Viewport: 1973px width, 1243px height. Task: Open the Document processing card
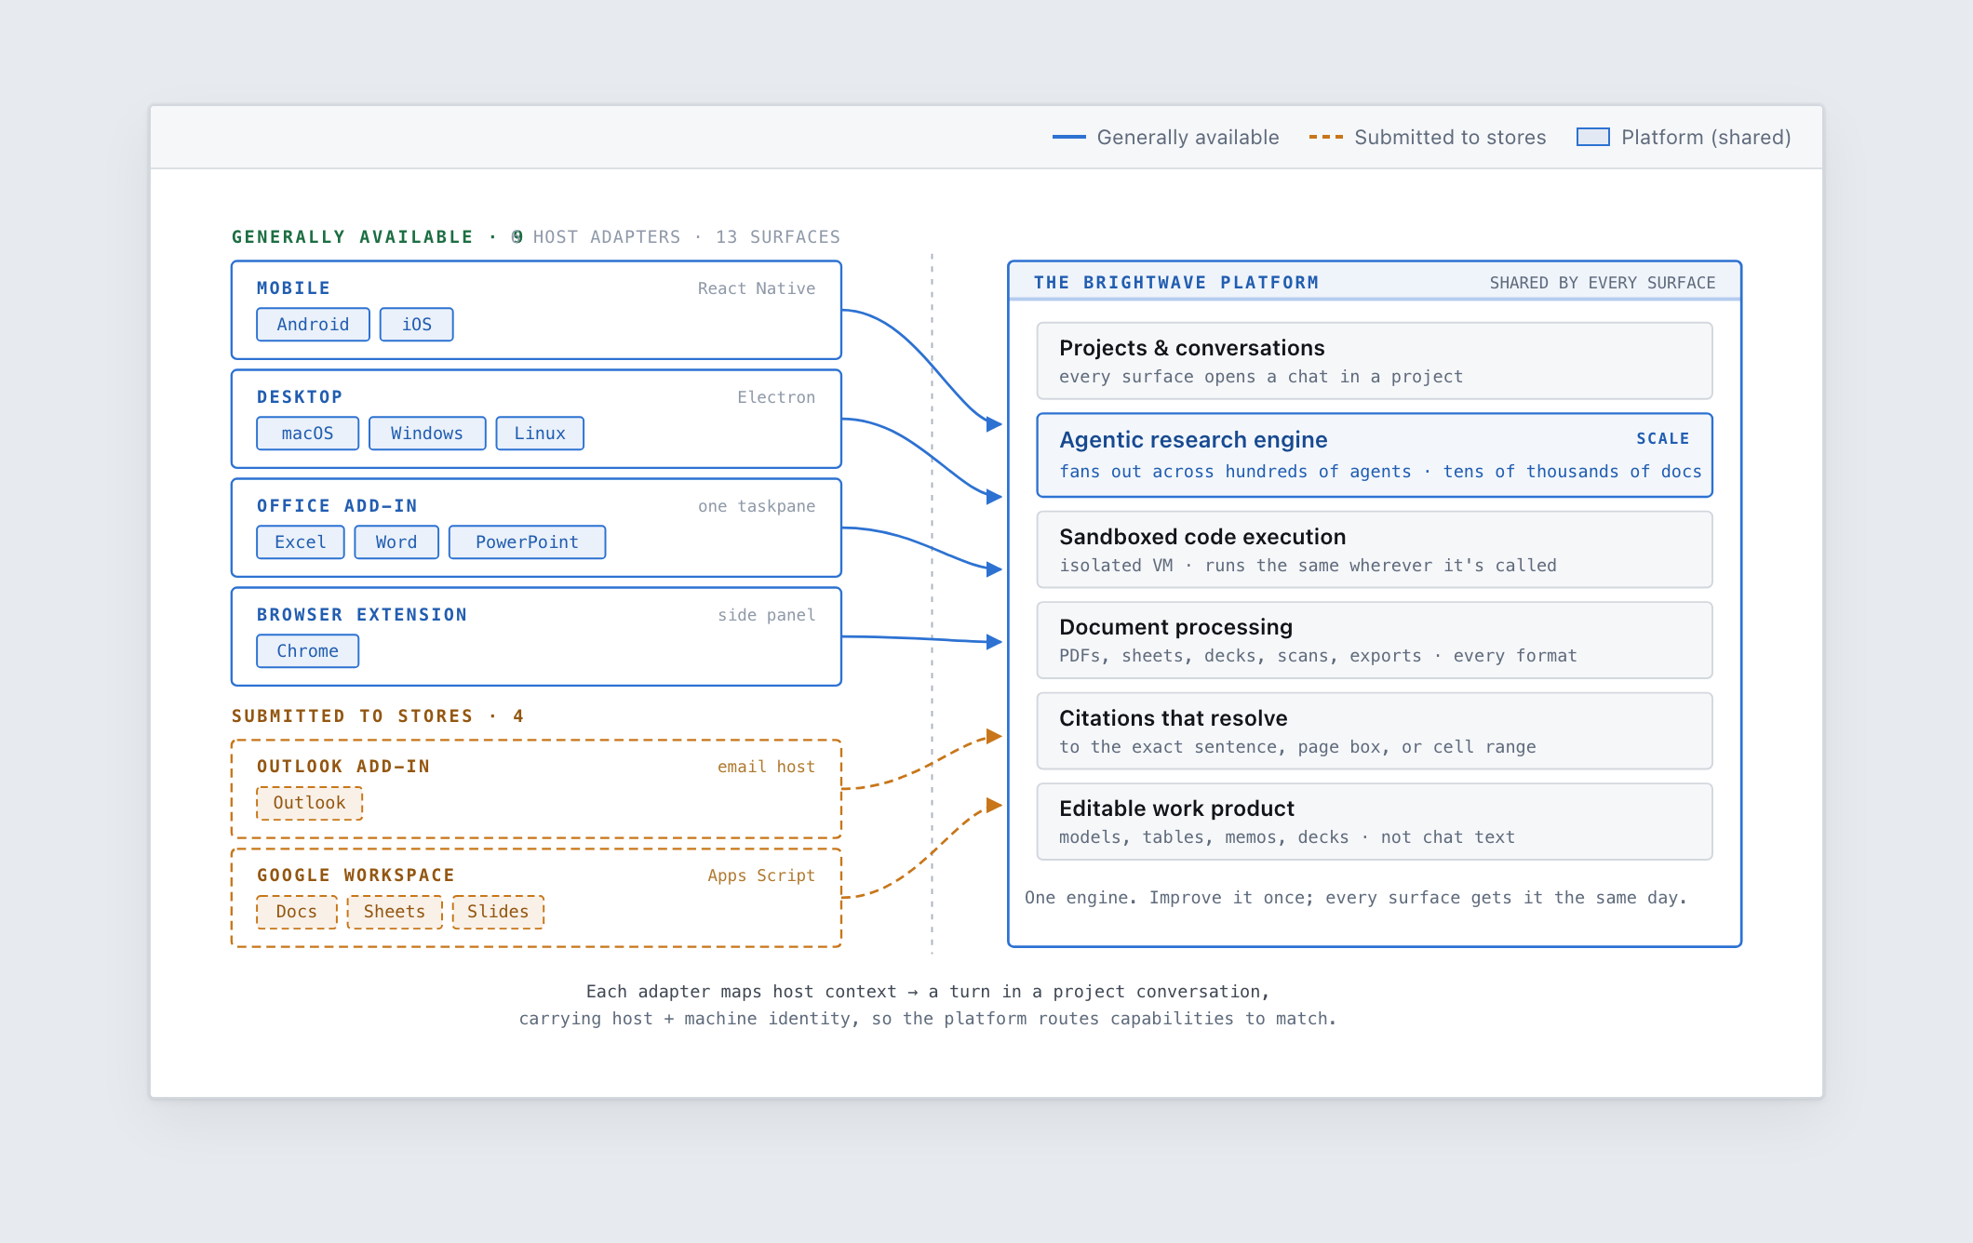[x=1375, y=640]
